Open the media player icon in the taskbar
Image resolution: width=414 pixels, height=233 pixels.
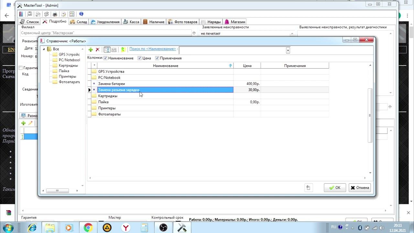click(69, 227)
